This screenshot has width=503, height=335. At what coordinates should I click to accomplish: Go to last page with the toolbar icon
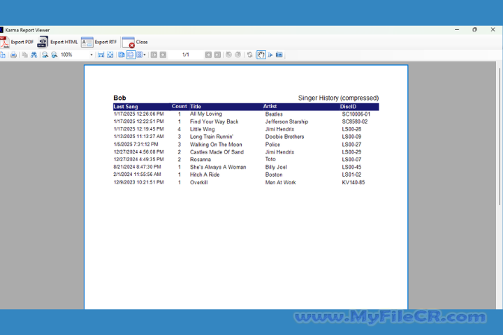click(217, 55)
